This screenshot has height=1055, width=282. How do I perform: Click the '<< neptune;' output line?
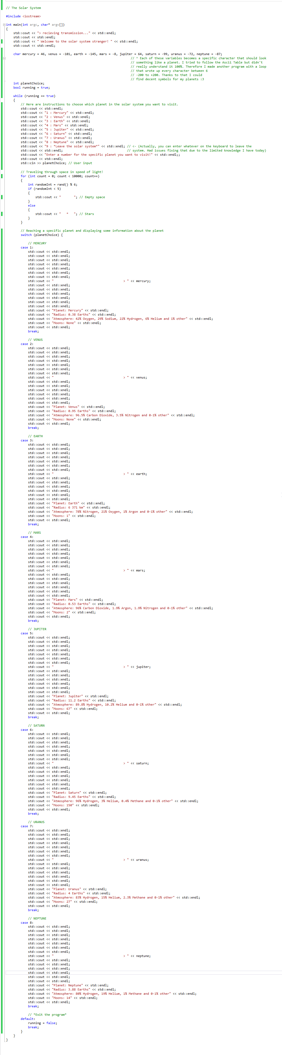pyautogui.click(x=89, y=956)
